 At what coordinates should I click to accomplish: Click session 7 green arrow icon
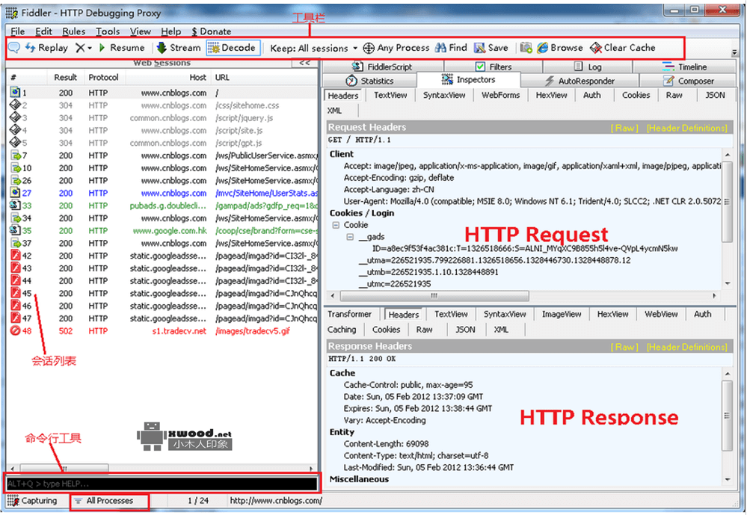point(15,155)
